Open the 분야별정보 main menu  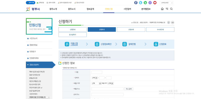146,9
